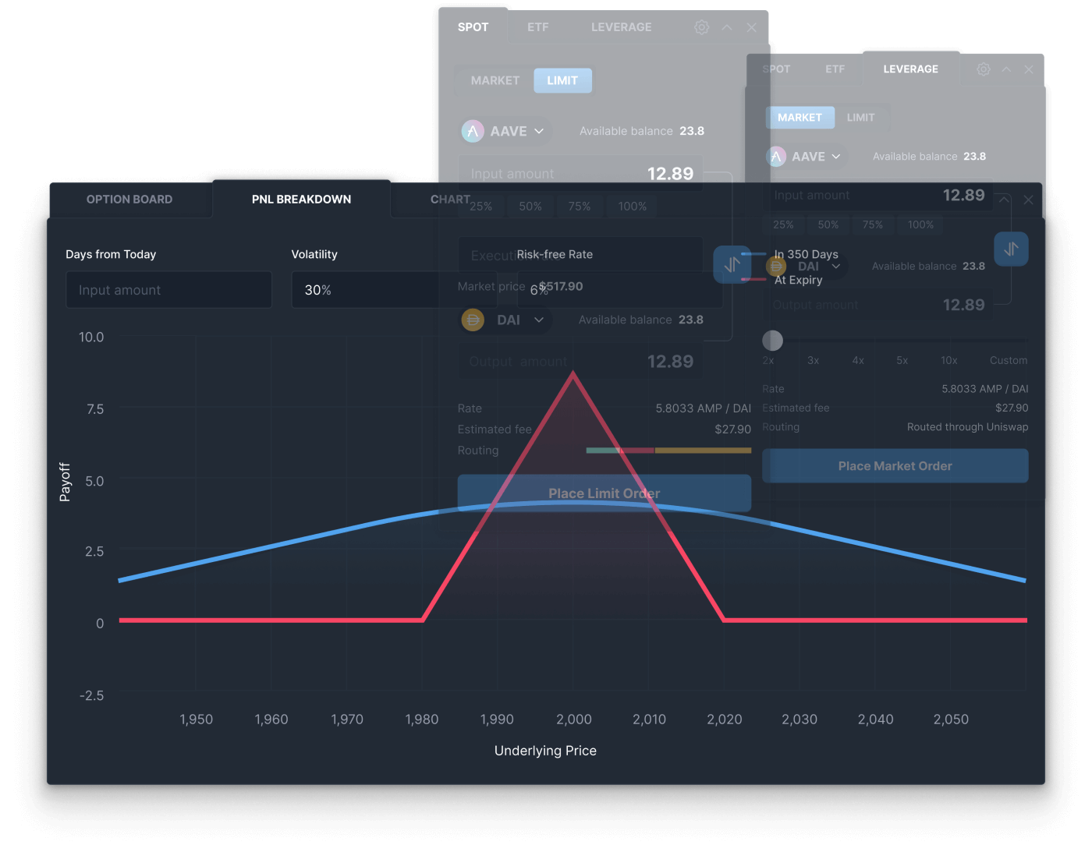Open settings gear in the Leverage panel
The height and width of the screenshot is (852, 1092).
[x=983, y=69]
